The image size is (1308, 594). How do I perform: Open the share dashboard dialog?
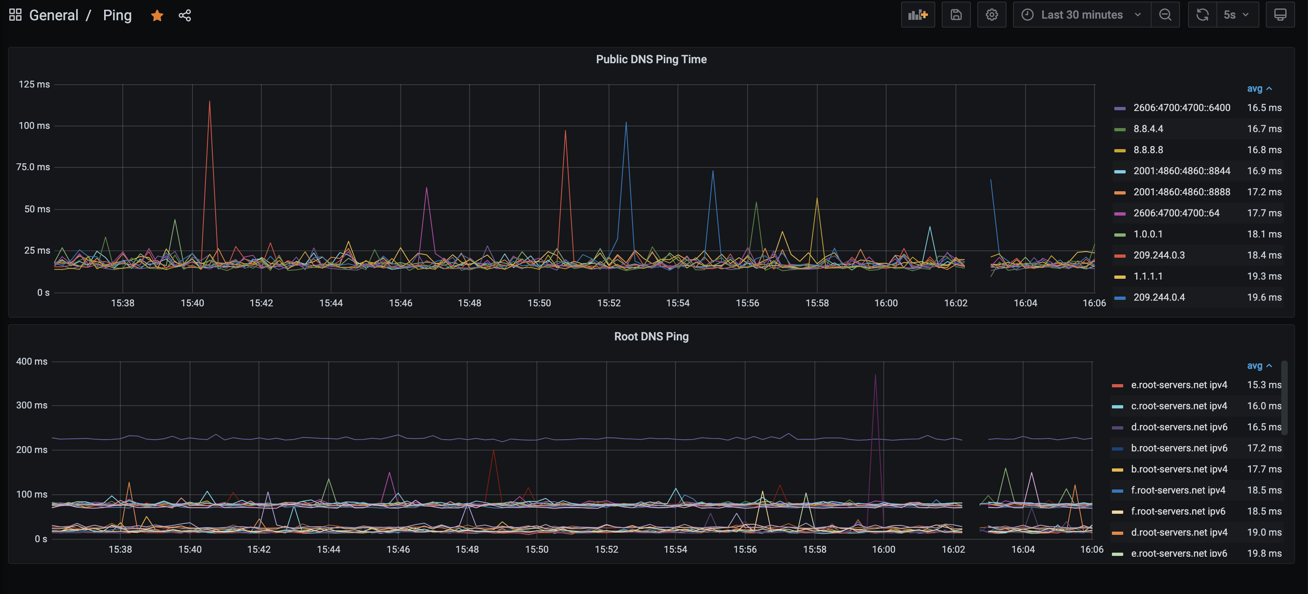(185, 16)
